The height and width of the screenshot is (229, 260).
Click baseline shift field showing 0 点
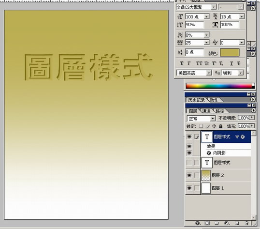click(194, 52)
